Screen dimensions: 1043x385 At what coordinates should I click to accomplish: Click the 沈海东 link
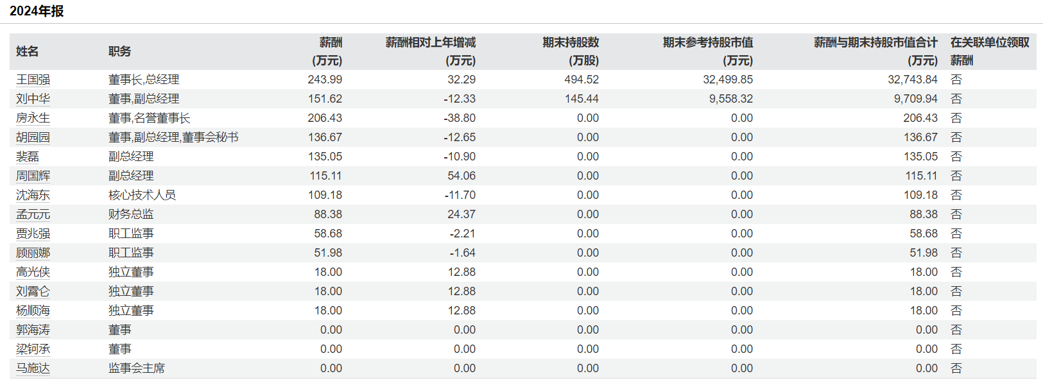33,195
